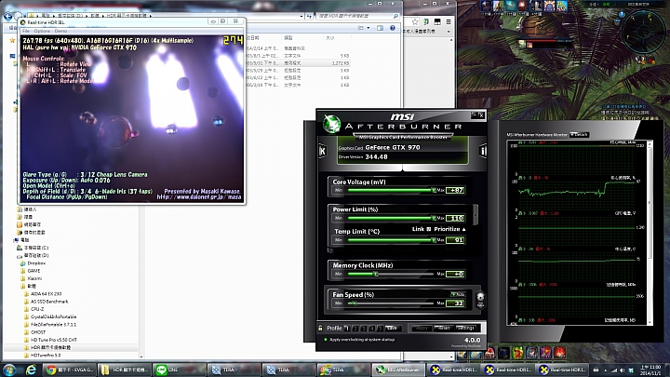The width and height of the screenshot is (670, 377).
Task: Select profile slot 5
Action: pos(380,329)
